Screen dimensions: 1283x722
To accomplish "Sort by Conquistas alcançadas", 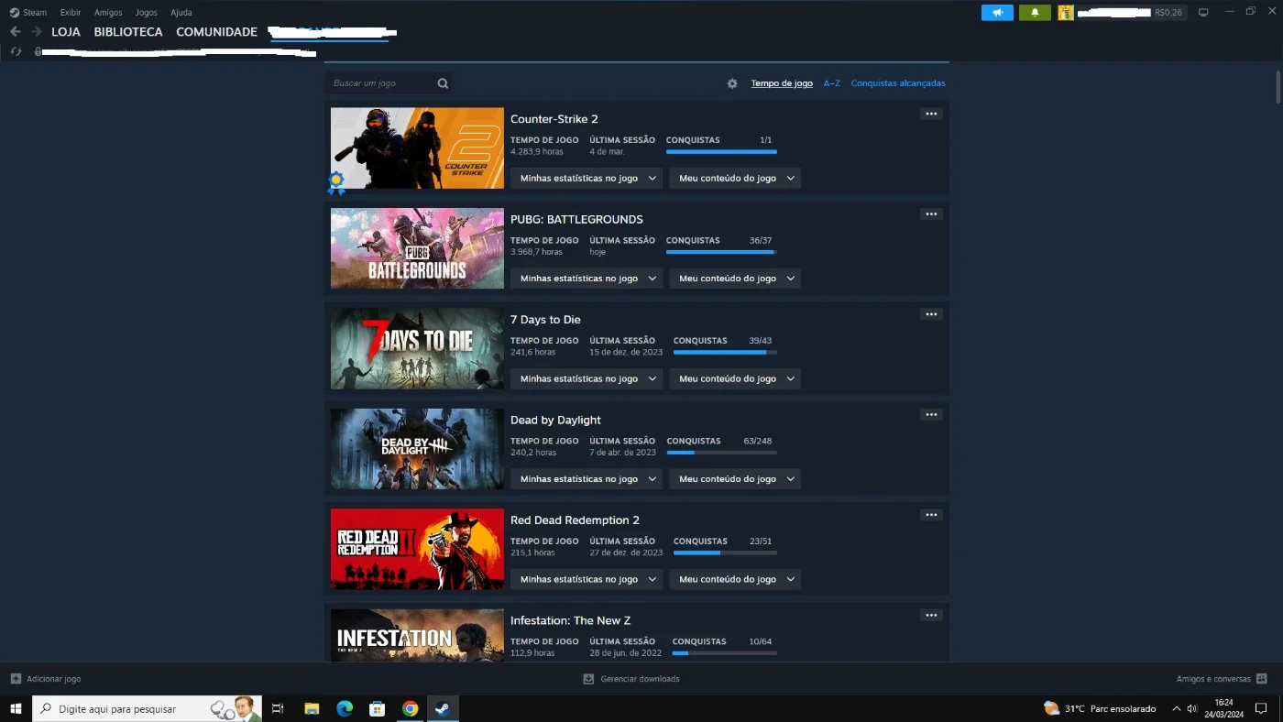I will point(898,83).
